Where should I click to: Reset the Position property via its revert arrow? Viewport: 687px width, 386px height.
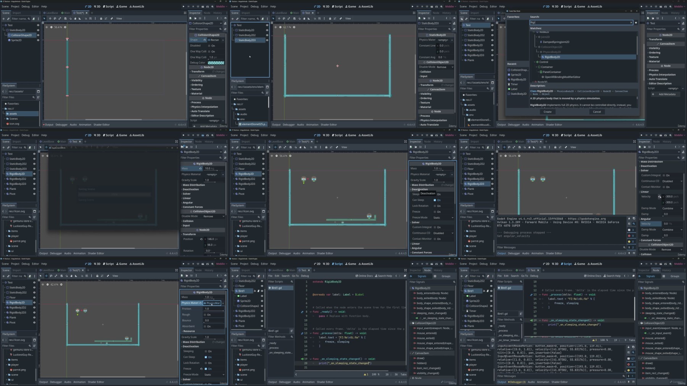pyautogui.click(x=201, y=239)
